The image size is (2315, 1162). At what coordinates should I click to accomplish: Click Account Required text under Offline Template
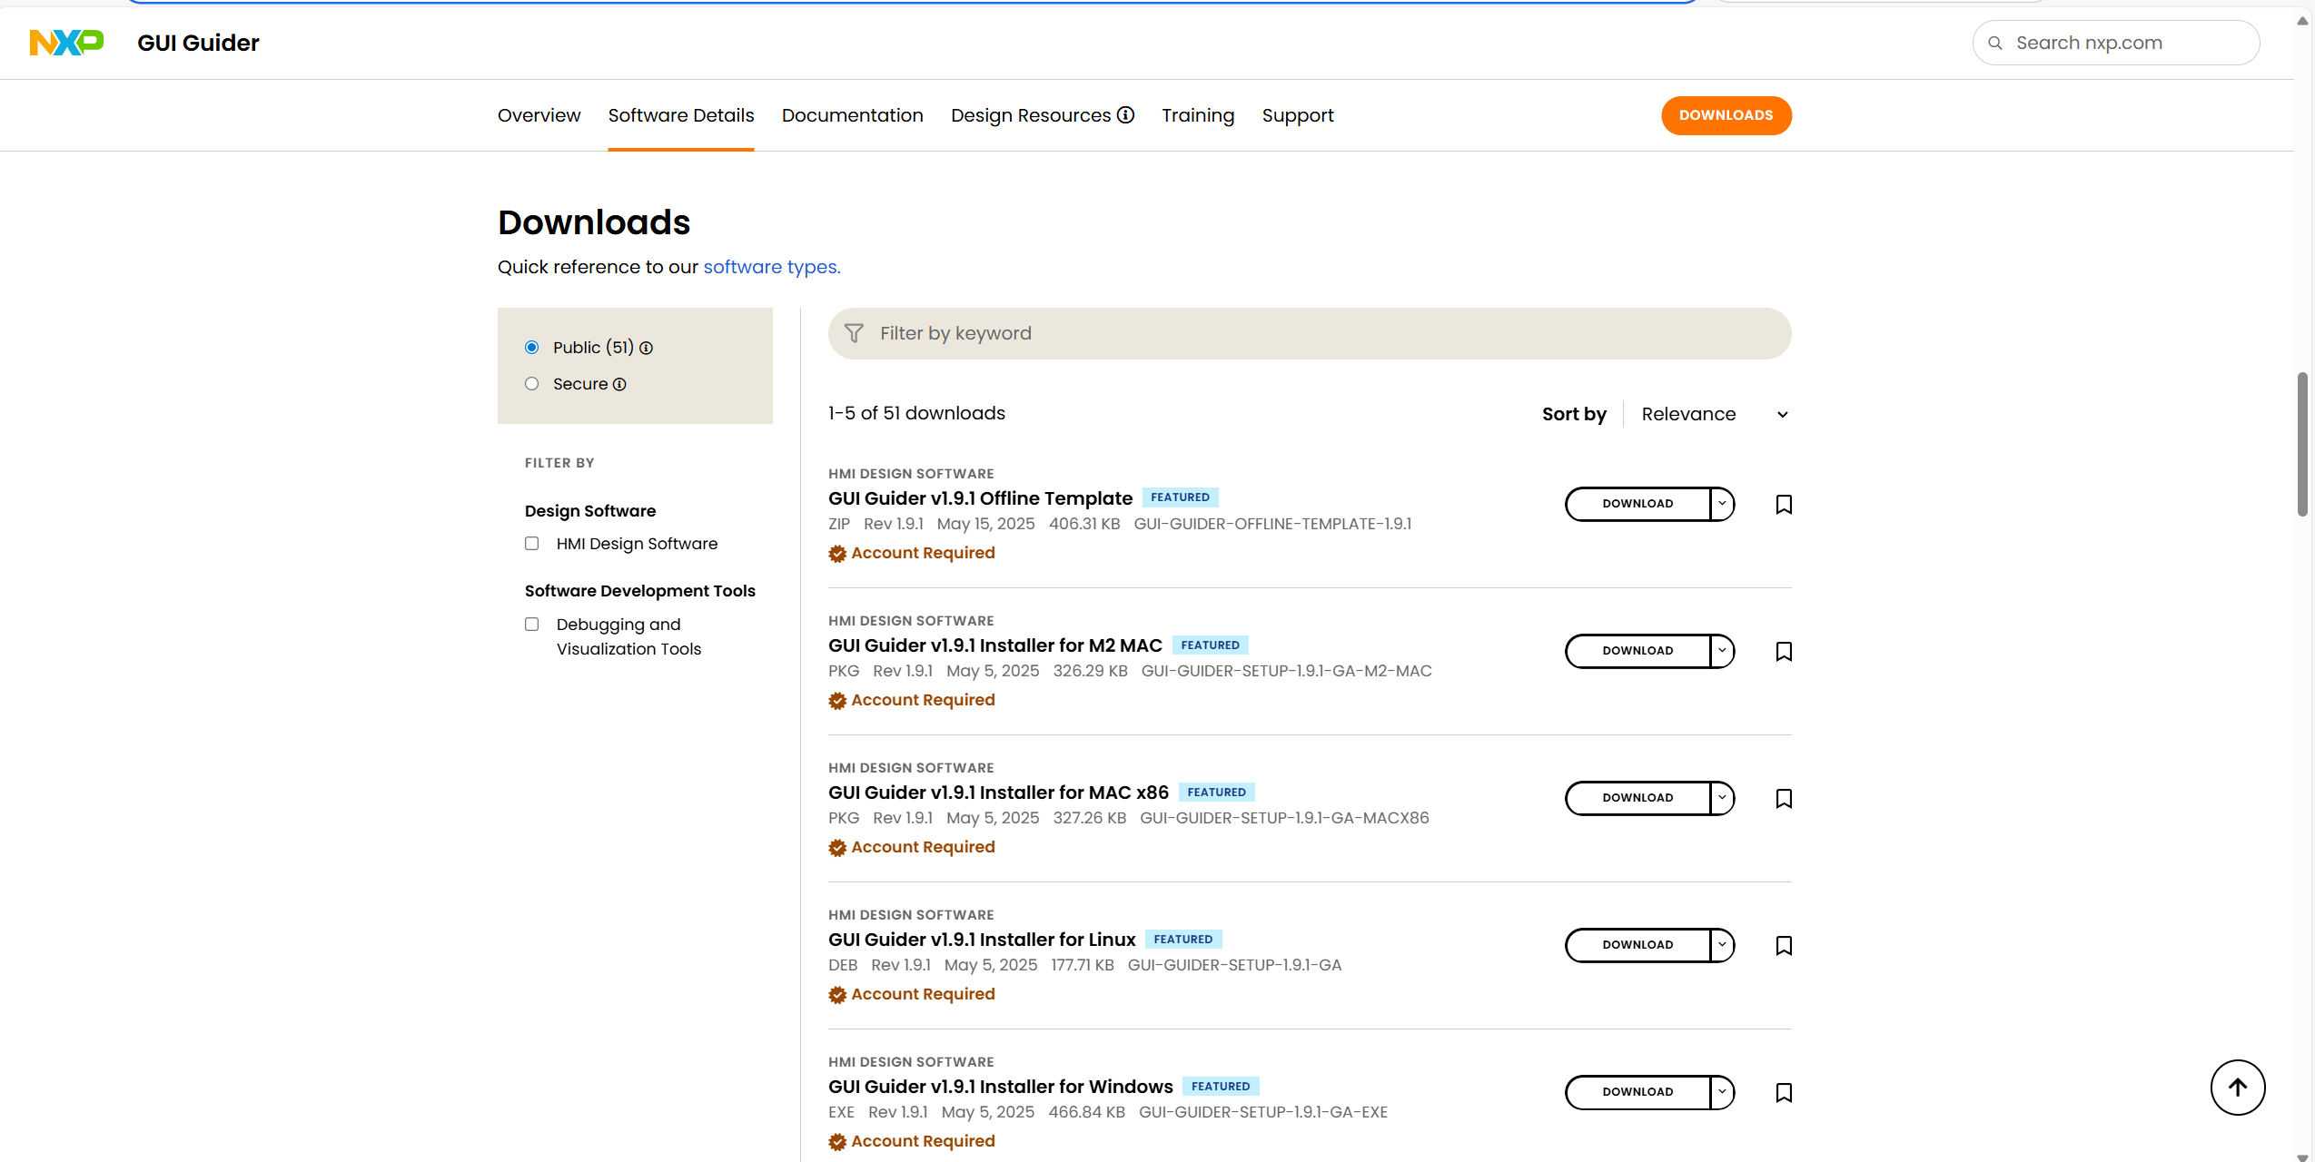(x=923, y=553)
